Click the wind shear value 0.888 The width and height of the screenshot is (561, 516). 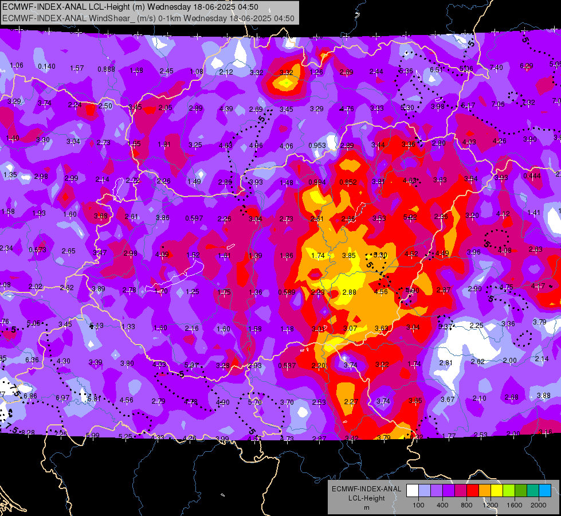click(106, 69)
